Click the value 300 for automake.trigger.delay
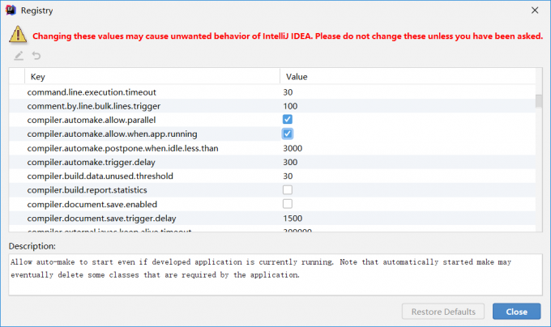Viewport: 551px width, 327px height. [291, 162]
